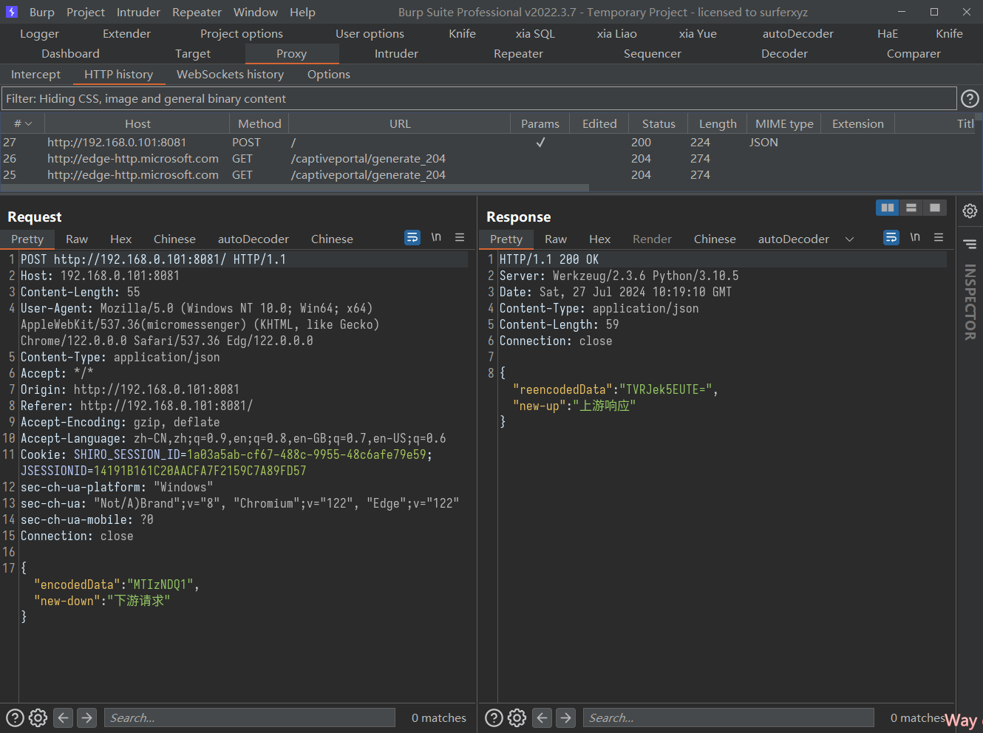
Task: Toggle word wrap icon in Request panel
Action: point(412,237)
